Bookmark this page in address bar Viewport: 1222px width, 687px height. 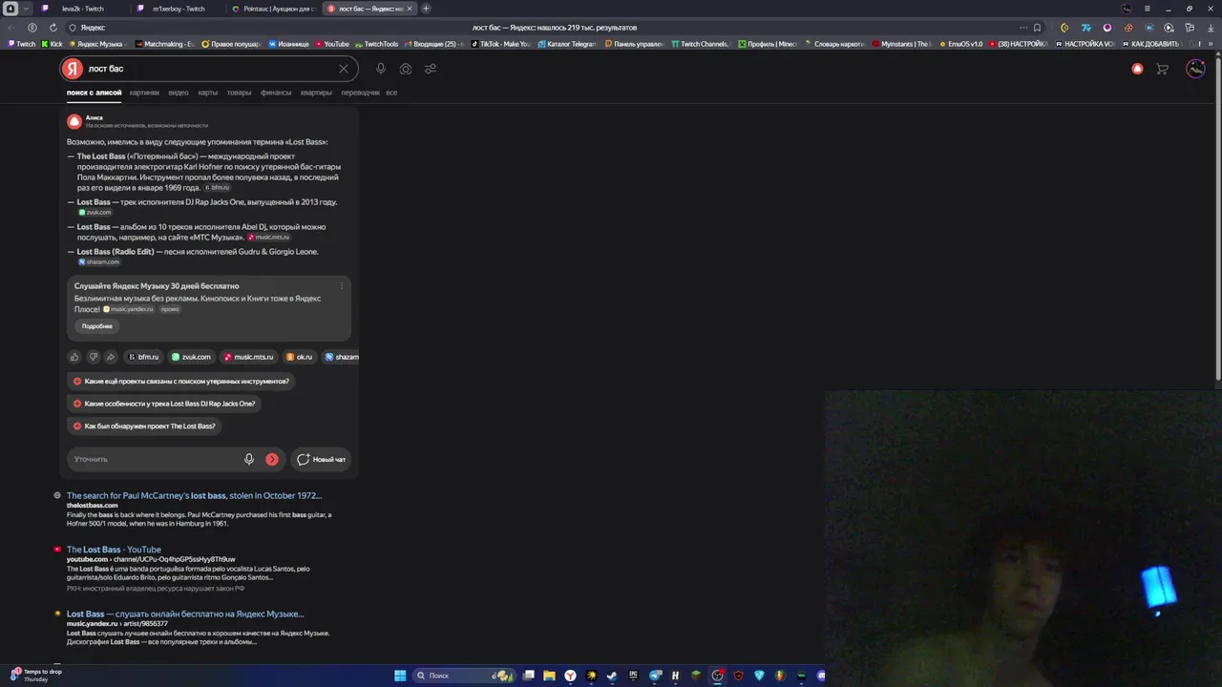pyautogui.click(x=1037, y=28)
